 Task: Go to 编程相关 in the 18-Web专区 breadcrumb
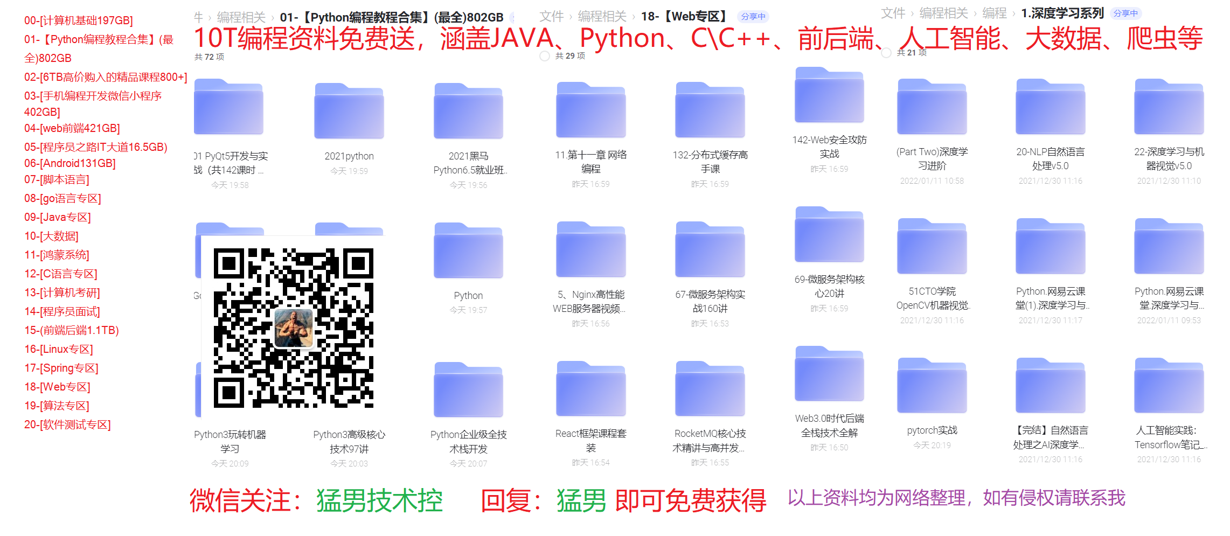click(602, 17)
